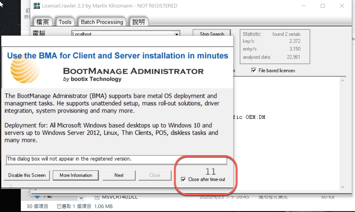Click the entry/s value 3,150
The height and width of the screenshot is (212, 355).
click(x=295, y=49)
